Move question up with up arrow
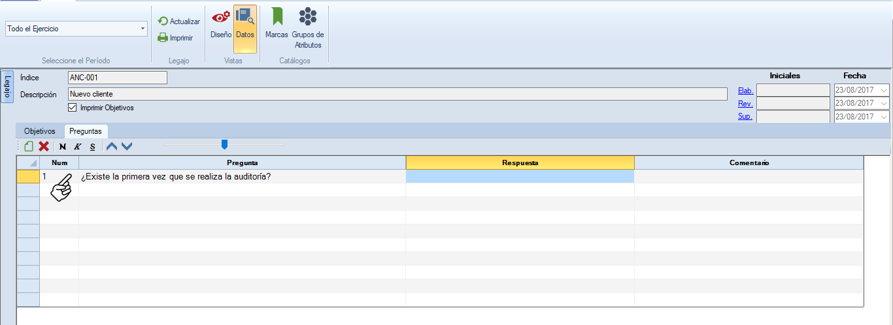This screenshot has height=325, width=893. point(112,147)
